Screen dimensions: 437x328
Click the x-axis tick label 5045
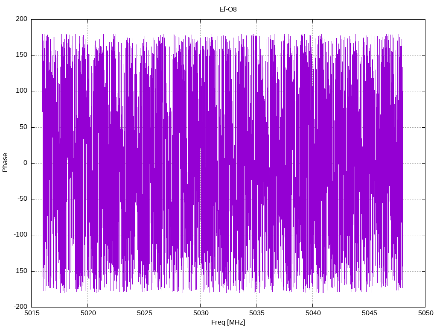(369, 313)
